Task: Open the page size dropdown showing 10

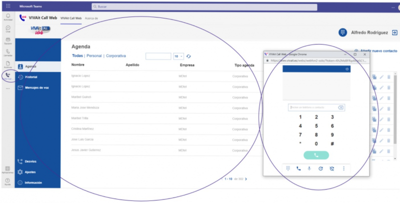Action: point(178,56)
